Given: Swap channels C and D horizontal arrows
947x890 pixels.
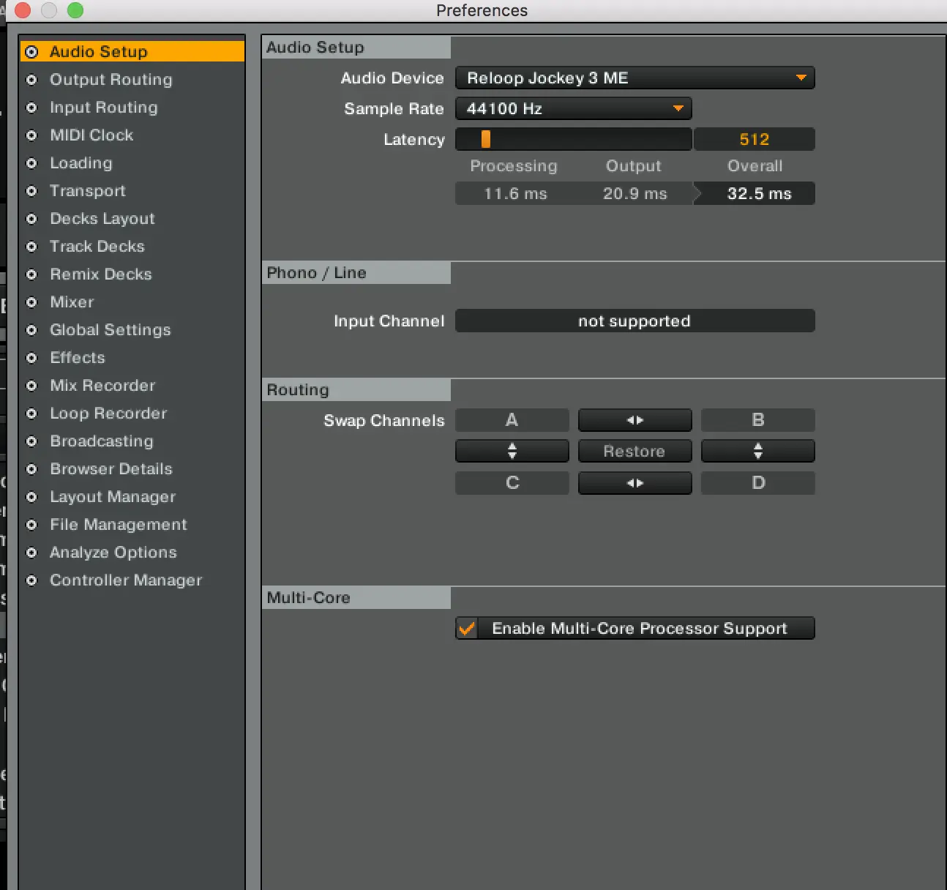Looking at the screenshot, I should (x=635, y=483).
